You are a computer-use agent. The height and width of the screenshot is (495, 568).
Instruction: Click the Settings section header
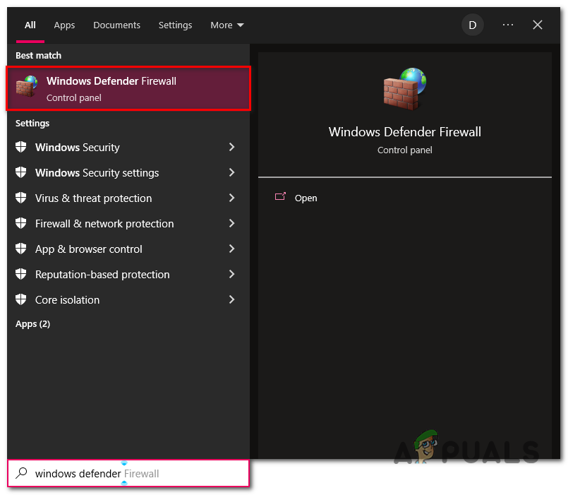(32, 124)
